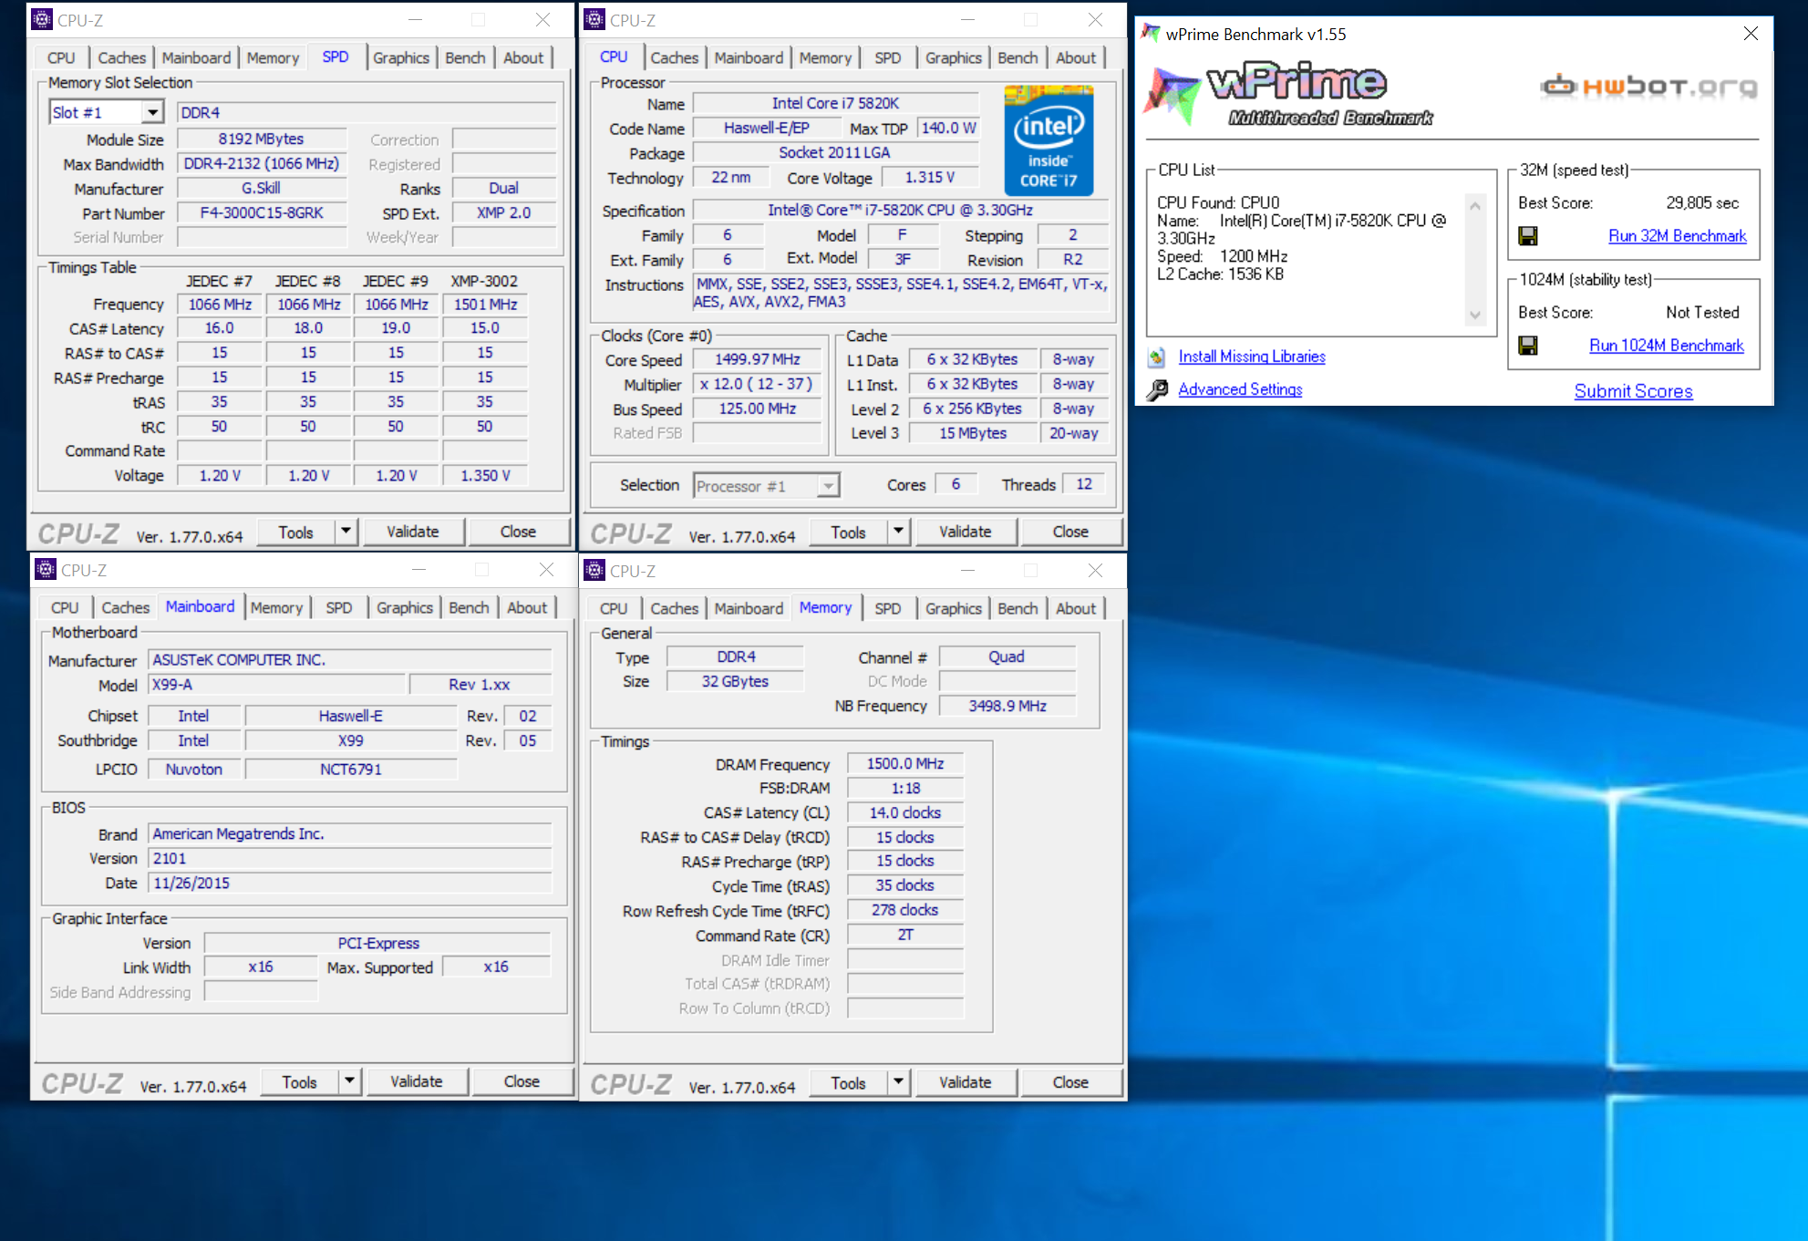Open About tab in Mainboard window

tap(527, 607)
